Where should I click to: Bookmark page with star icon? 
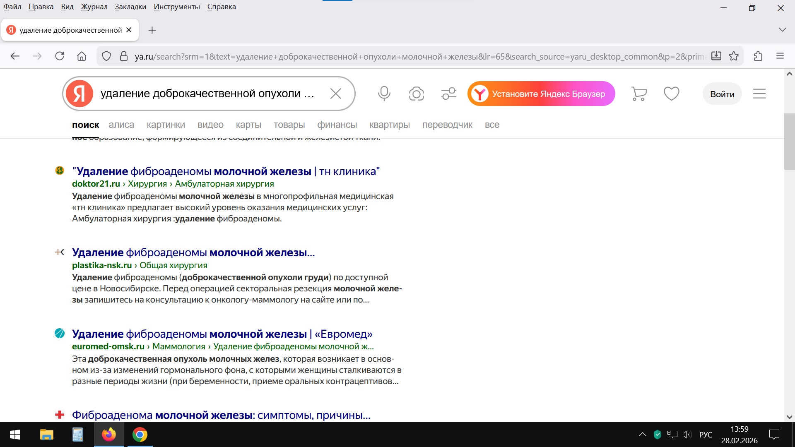(734, 56)
